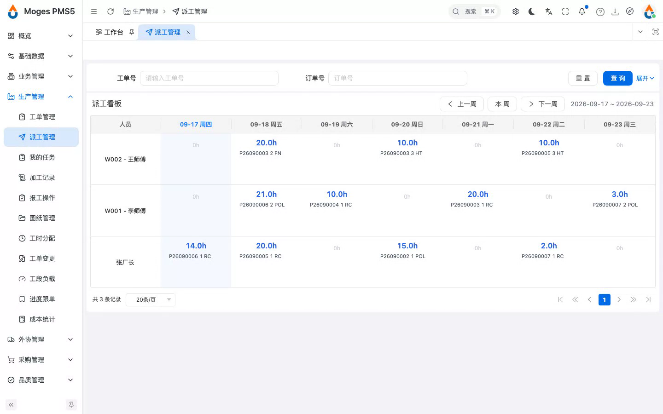Go to next week with 下一周
This screenshot has height=414, width=663.
point(543,104)
